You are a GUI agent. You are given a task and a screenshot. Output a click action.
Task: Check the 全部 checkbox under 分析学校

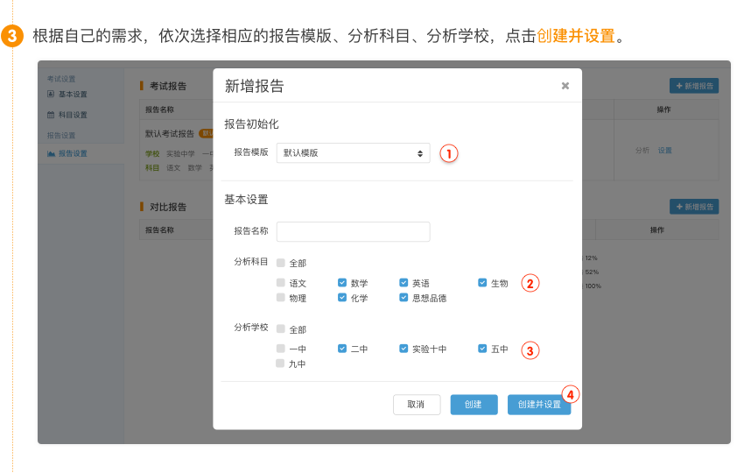(x=281, y=329)
